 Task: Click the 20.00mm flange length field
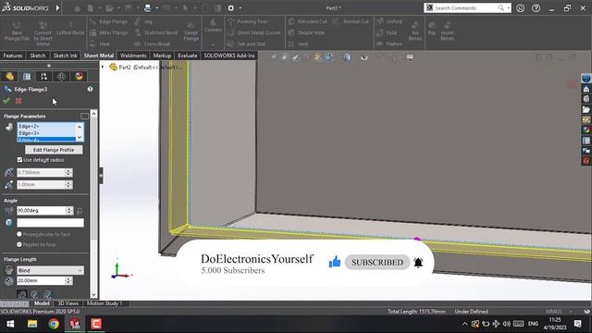[41, 281]
